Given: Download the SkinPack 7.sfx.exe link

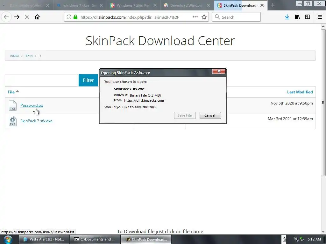Looking at the screenshot, I should click(36, 121).
